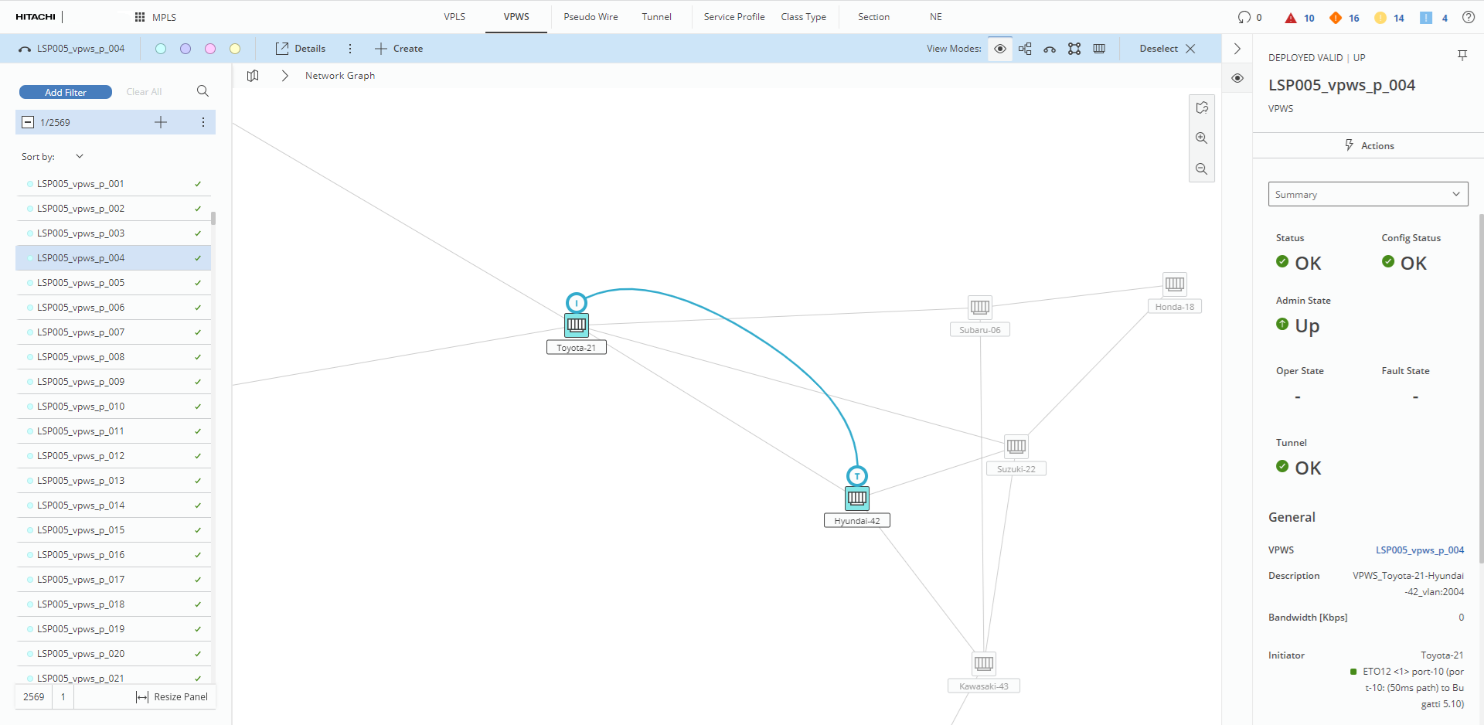
Task: Click the critical alarms red triangle
Action: 1290,18
